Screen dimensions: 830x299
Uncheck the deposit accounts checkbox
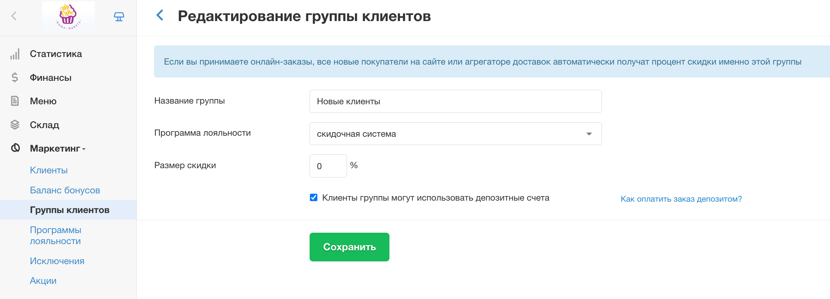click(314, 197)
